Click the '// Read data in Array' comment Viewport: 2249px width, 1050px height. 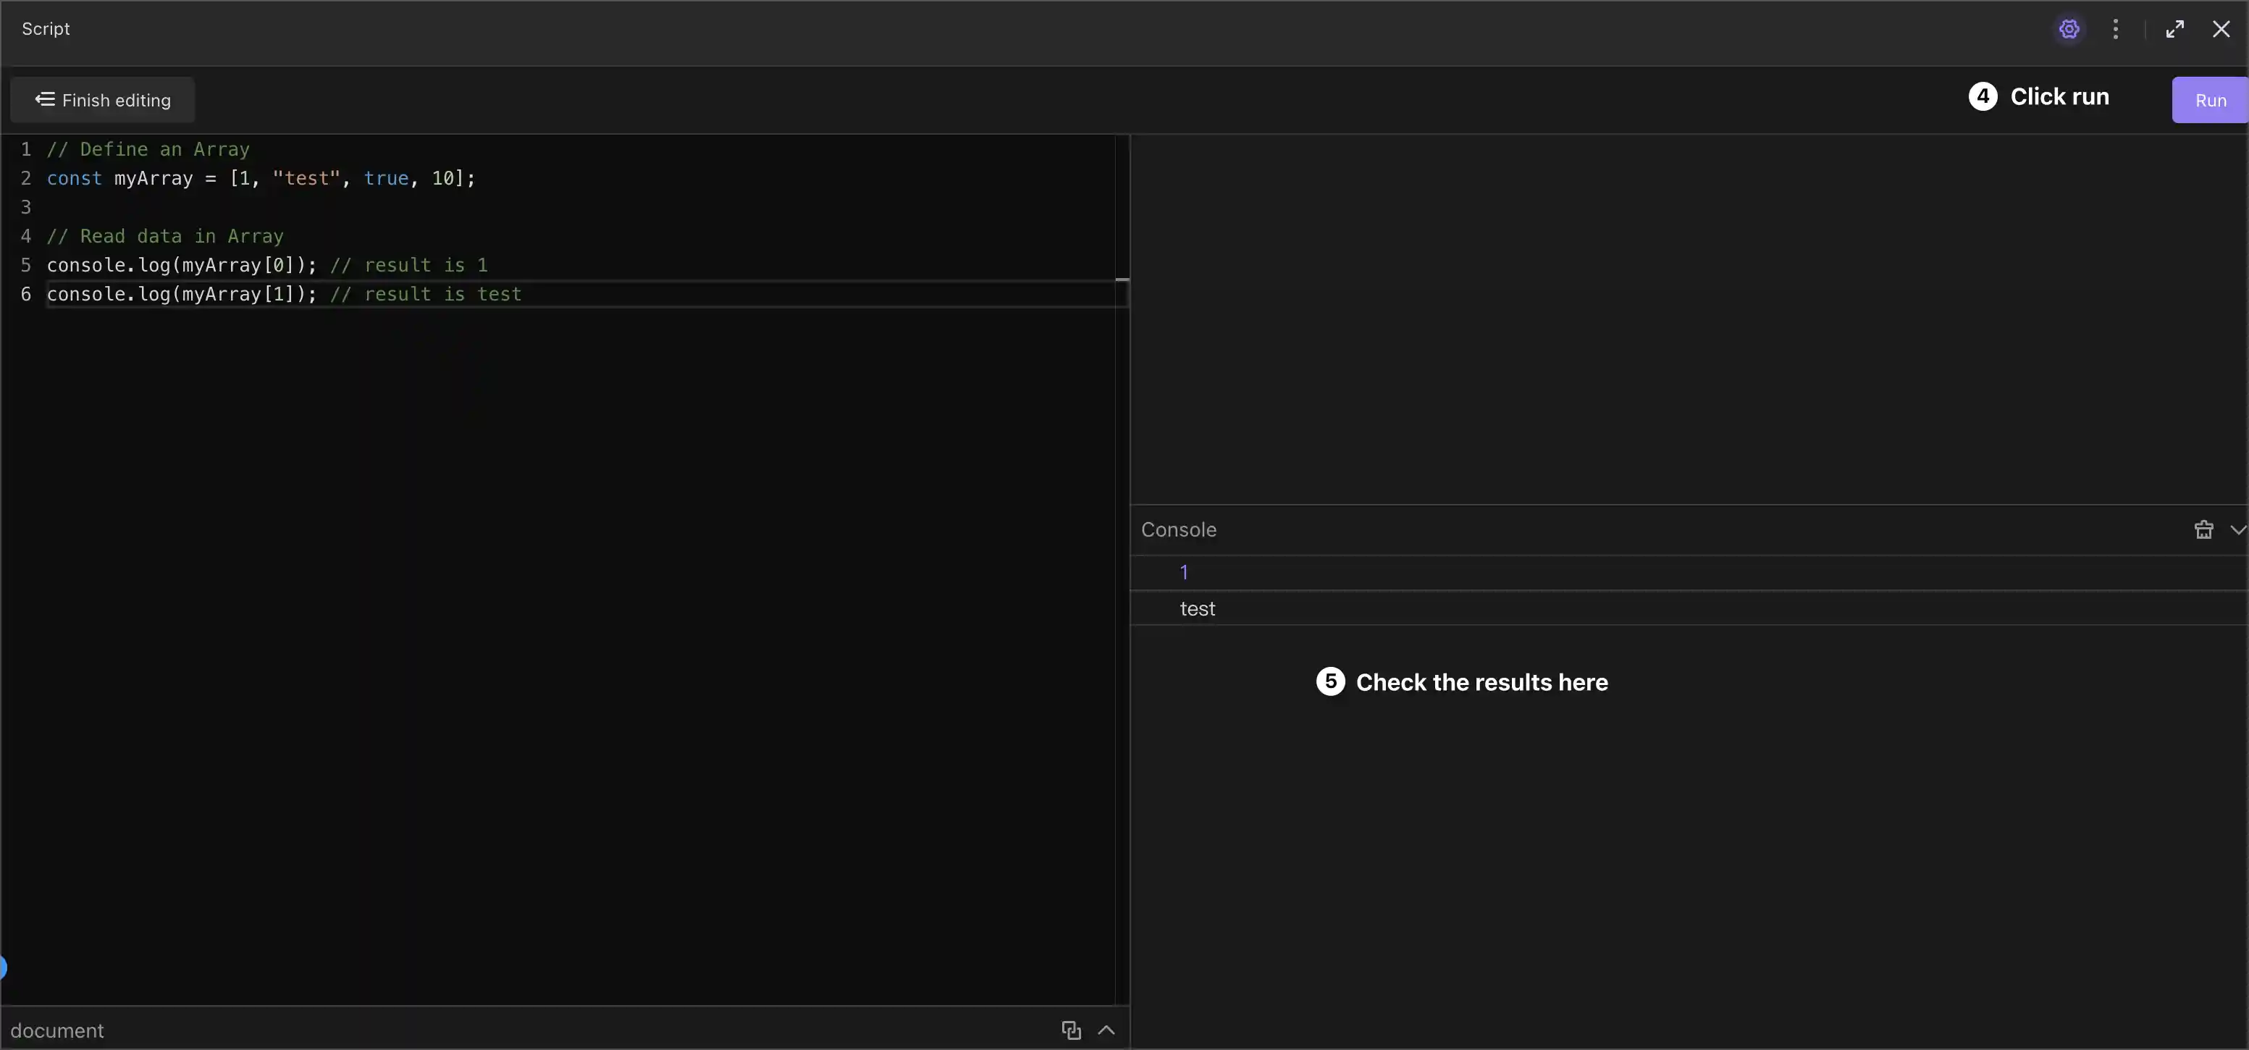coord(165,235)
